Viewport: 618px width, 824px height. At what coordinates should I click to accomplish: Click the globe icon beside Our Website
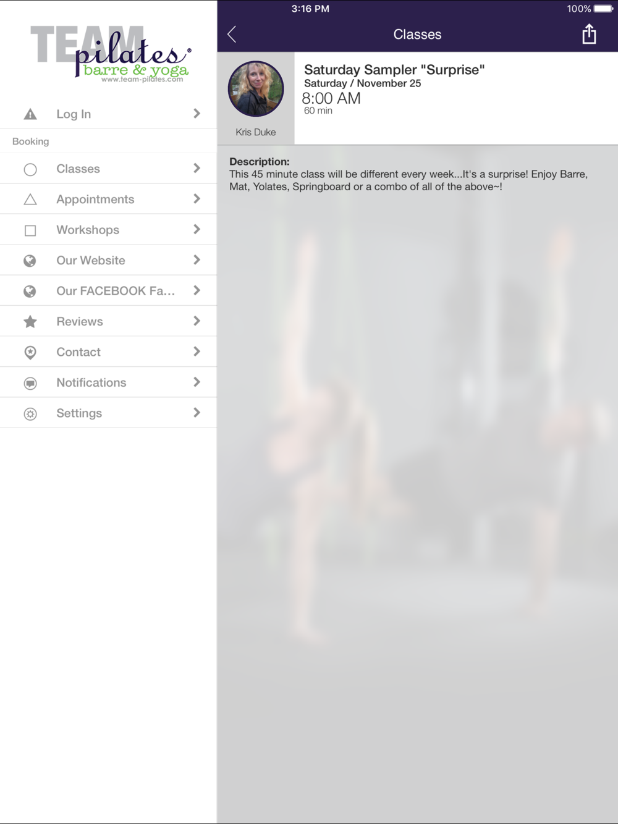tap(30, 261)
